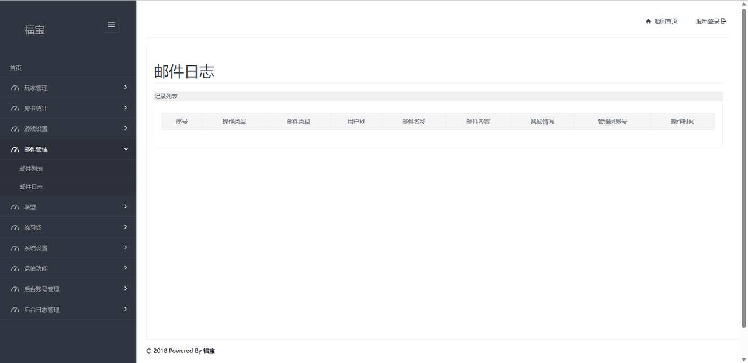Click the 首页 sidebar link

(x=16, y=68)
